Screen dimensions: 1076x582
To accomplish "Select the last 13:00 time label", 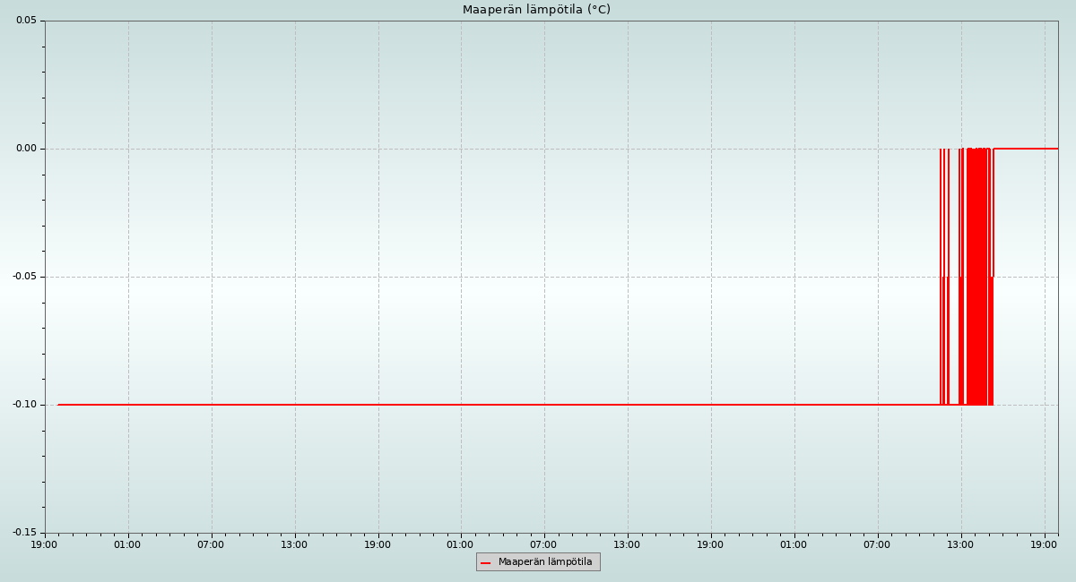I will tap(960, 544).
